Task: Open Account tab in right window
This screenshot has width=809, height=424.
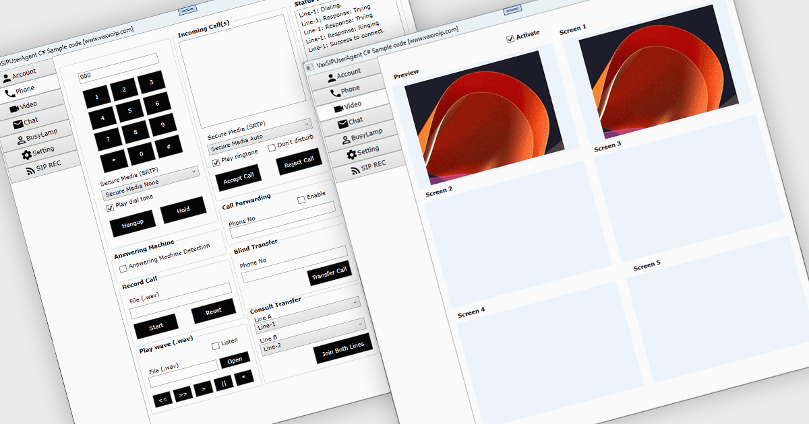Action: (x=344, y=75)
